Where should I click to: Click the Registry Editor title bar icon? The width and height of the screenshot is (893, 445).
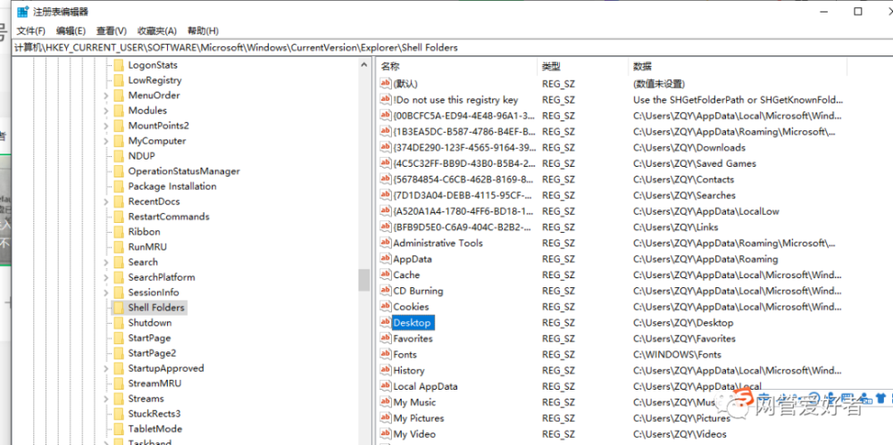(x=23, y=12)
